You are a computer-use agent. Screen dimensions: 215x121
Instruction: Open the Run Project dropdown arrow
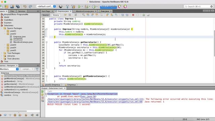(x=82, y=6)
